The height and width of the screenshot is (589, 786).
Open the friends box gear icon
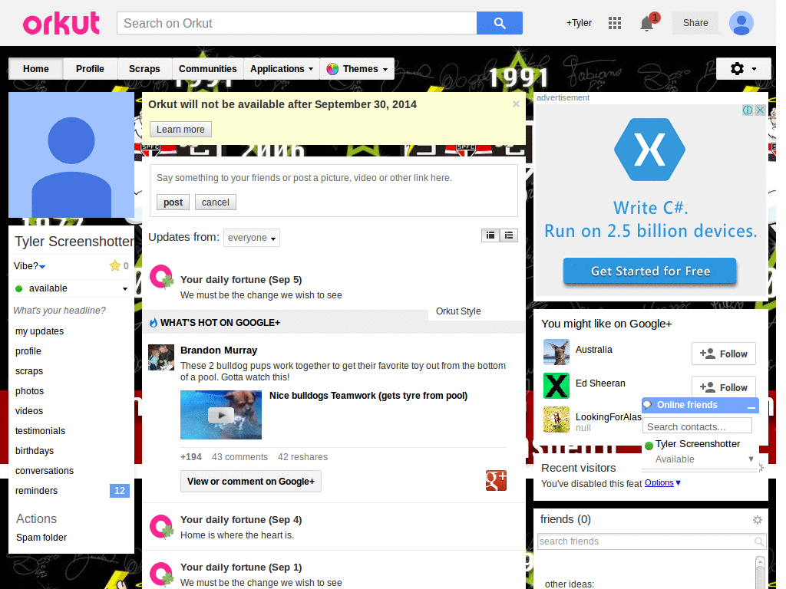click(758, 520)
